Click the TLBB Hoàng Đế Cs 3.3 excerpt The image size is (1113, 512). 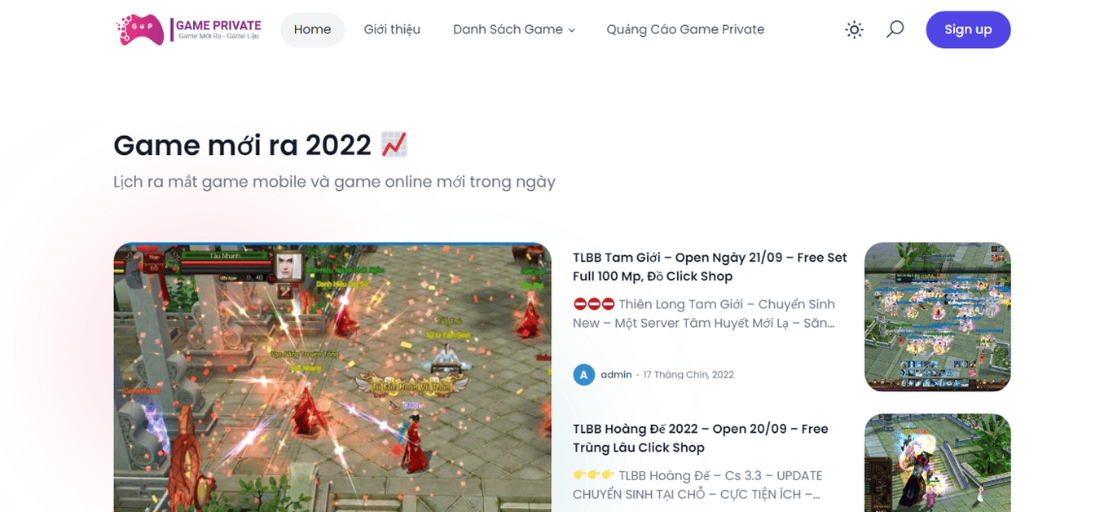click(697, 484)
